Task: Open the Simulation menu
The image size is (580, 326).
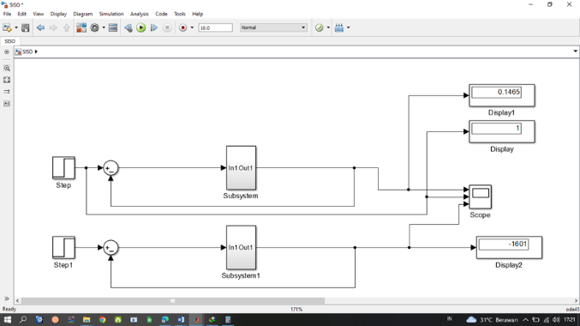Action: (x=111, y=14)
